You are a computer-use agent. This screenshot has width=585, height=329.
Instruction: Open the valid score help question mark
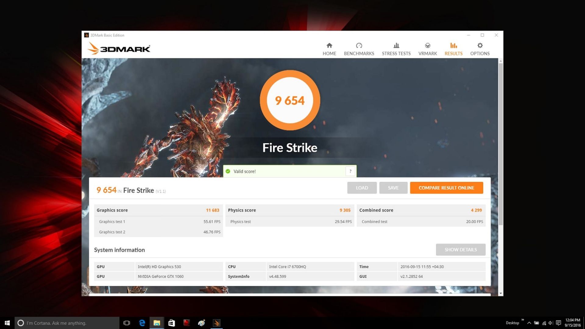click(x=350, y=171)
